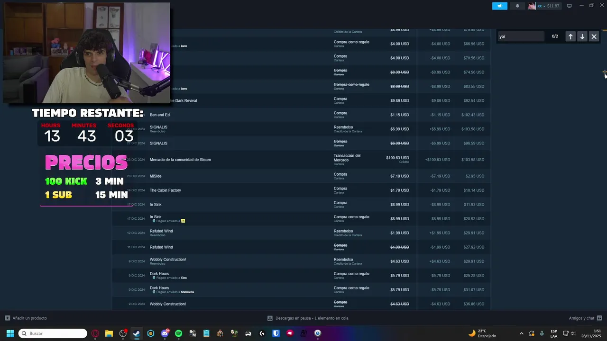Screen dimensions: 607x341
Task: Click '$9.89 USD' total for Dark Revival row
Action: (x=400, y=100)
